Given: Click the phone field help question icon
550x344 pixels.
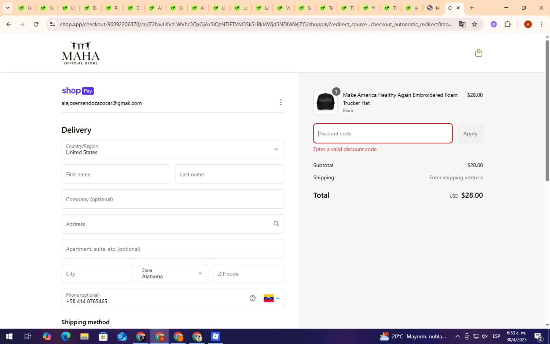Looking at the screenshot, I should (x=253, y=298).
